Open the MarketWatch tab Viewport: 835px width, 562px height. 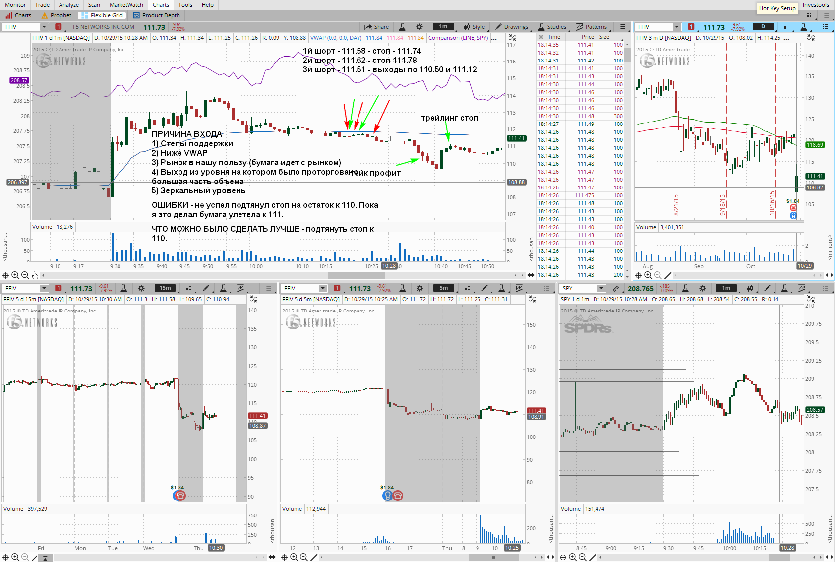click(x=126, y=5)
